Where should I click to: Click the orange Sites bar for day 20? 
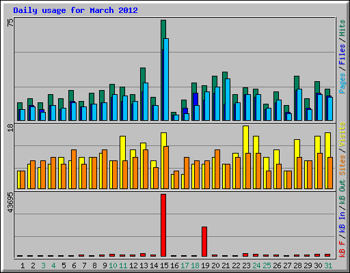(217, 169)
